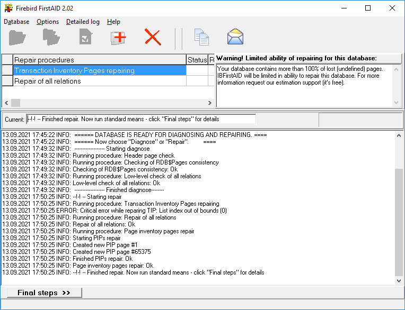Click warning box scrollbar down arrow
405x310 pixels.
[x=396, y=103]
